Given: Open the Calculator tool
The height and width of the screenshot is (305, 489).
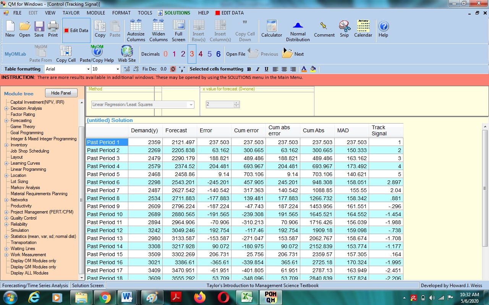Looking at the screenshot, I should pyautogui.click(x=272, y=29).
